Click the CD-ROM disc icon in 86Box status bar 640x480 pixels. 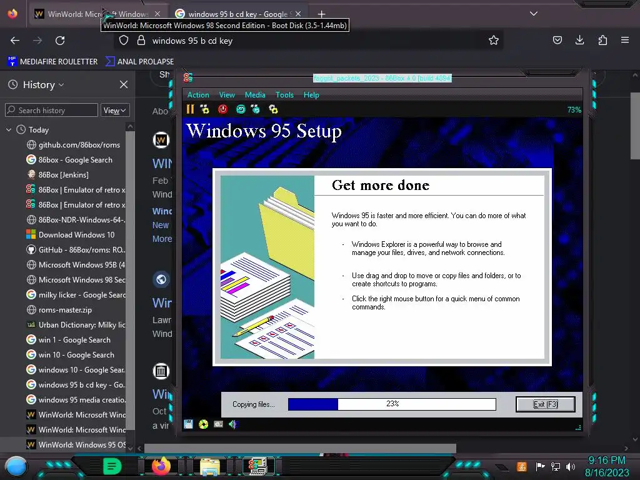click(x=203, y=424)
